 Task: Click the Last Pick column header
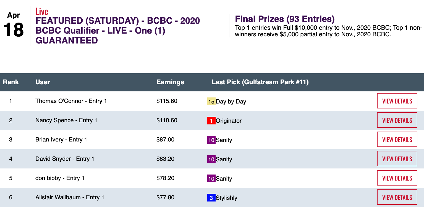coord(260,82)
